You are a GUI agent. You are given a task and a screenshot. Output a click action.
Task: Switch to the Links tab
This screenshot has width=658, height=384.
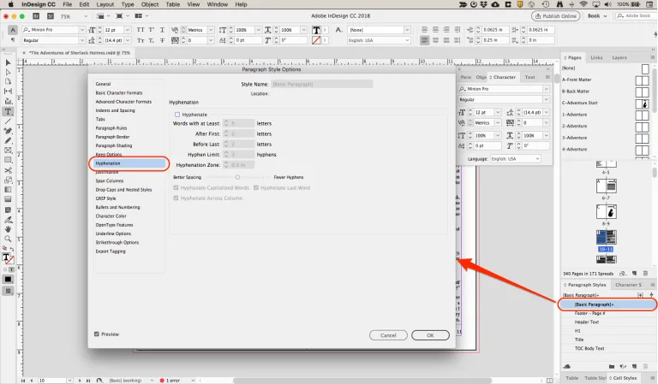[596, 57]
